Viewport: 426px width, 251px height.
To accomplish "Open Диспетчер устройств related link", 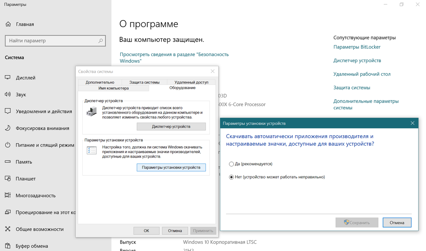I will (357, 60).
